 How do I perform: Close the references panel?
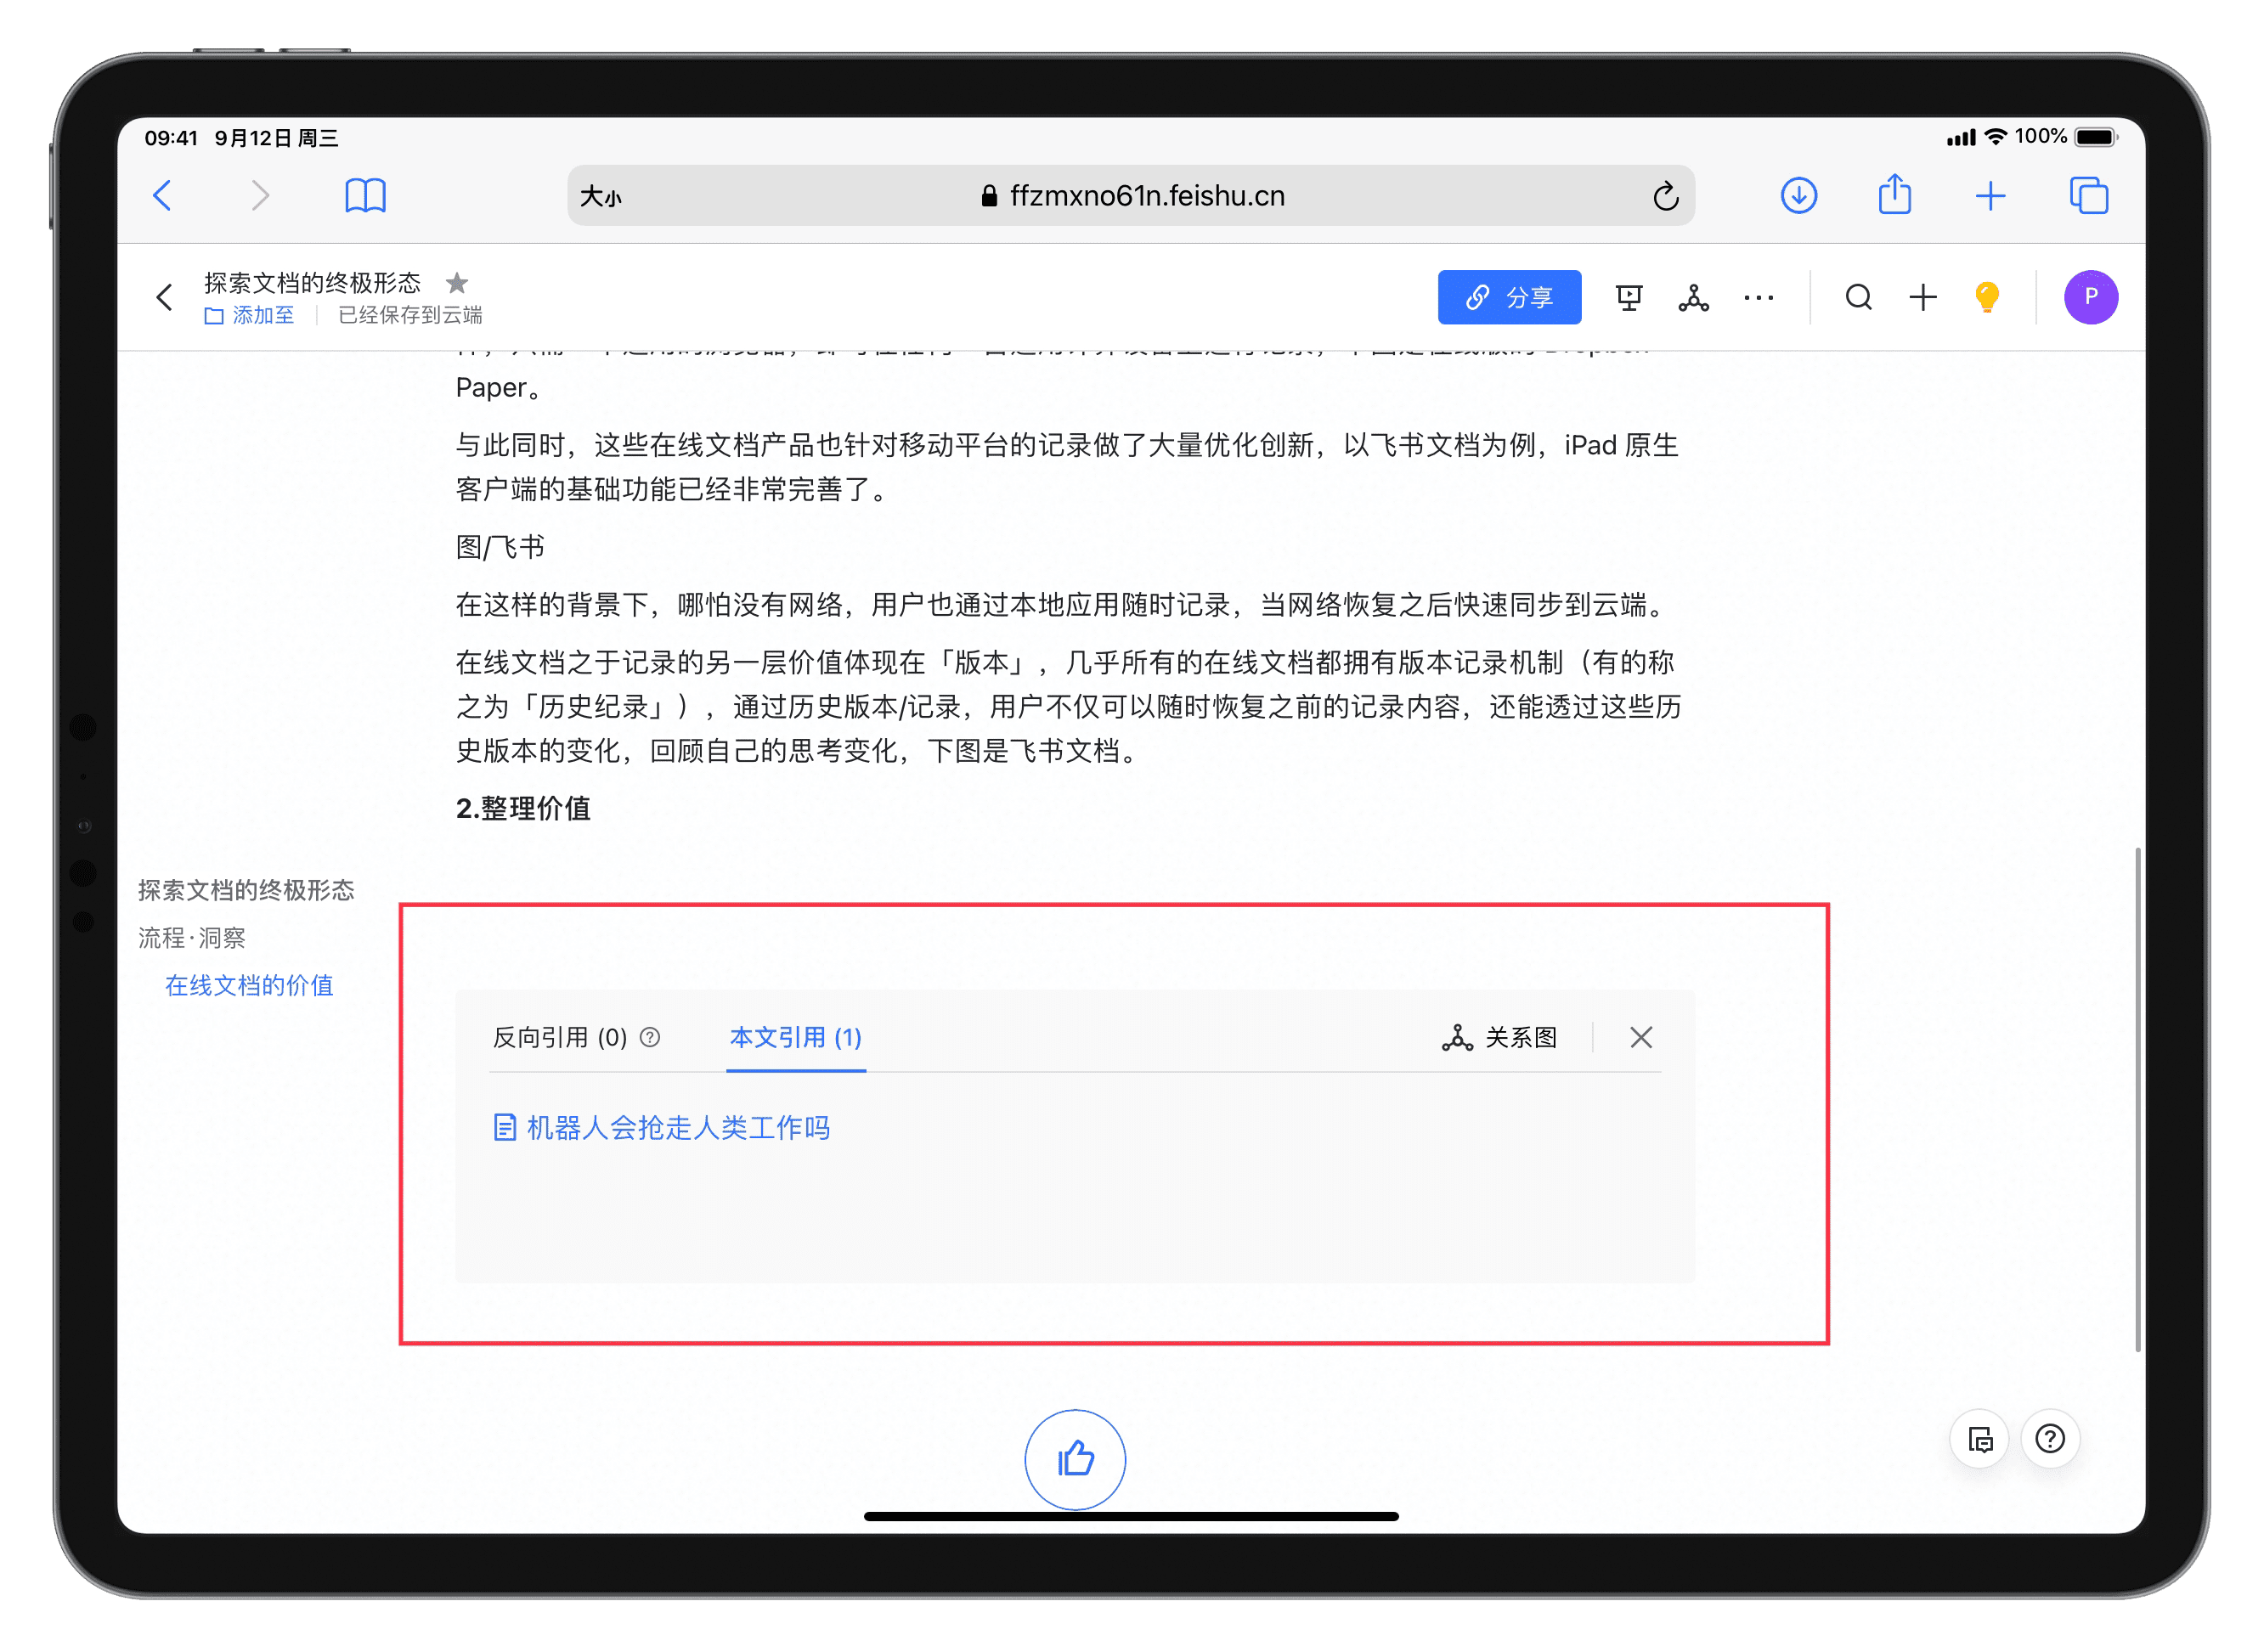pos(1641,1037)
